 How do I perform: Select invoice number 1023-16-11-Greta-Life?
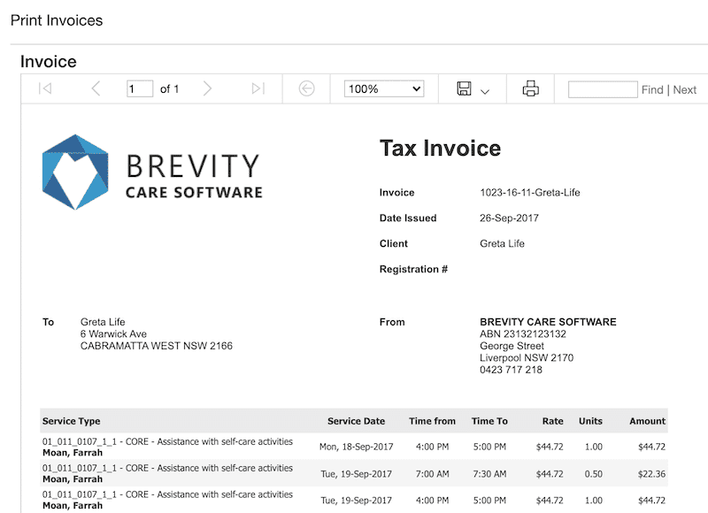pos(529,193)
